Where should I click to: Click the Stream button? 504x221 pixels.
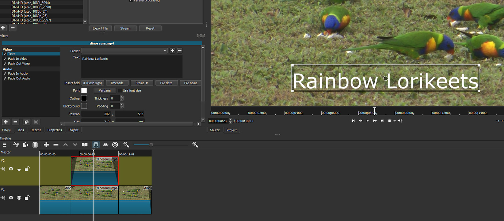pos(125,28)
